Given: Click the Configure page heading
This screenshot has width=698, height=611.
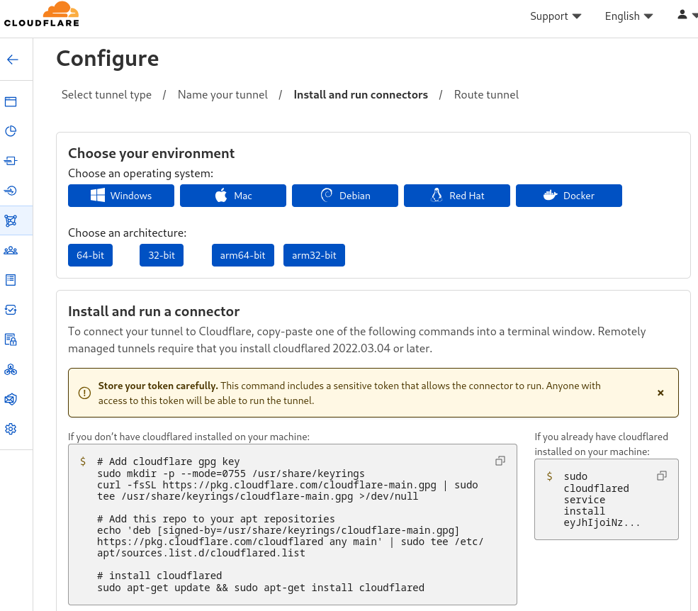Looking at the screenshot, I should point(107,58).
